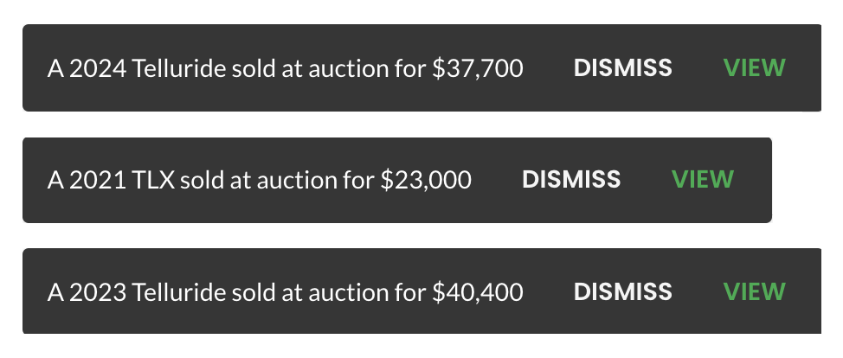Click the $40,400 price text

pos(478,292)
